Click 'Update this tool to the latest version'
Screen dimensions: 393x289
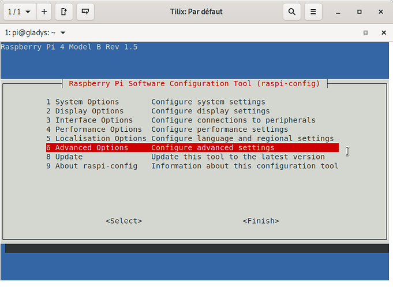tap(238, 157)
